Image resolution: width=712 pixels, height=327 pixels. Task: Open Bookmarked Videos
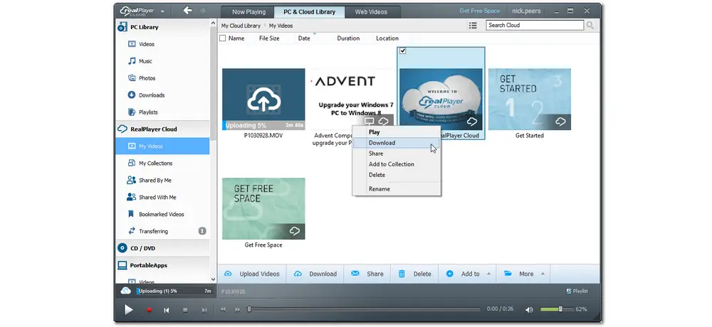pyautogui.click(x=162, y=214)
